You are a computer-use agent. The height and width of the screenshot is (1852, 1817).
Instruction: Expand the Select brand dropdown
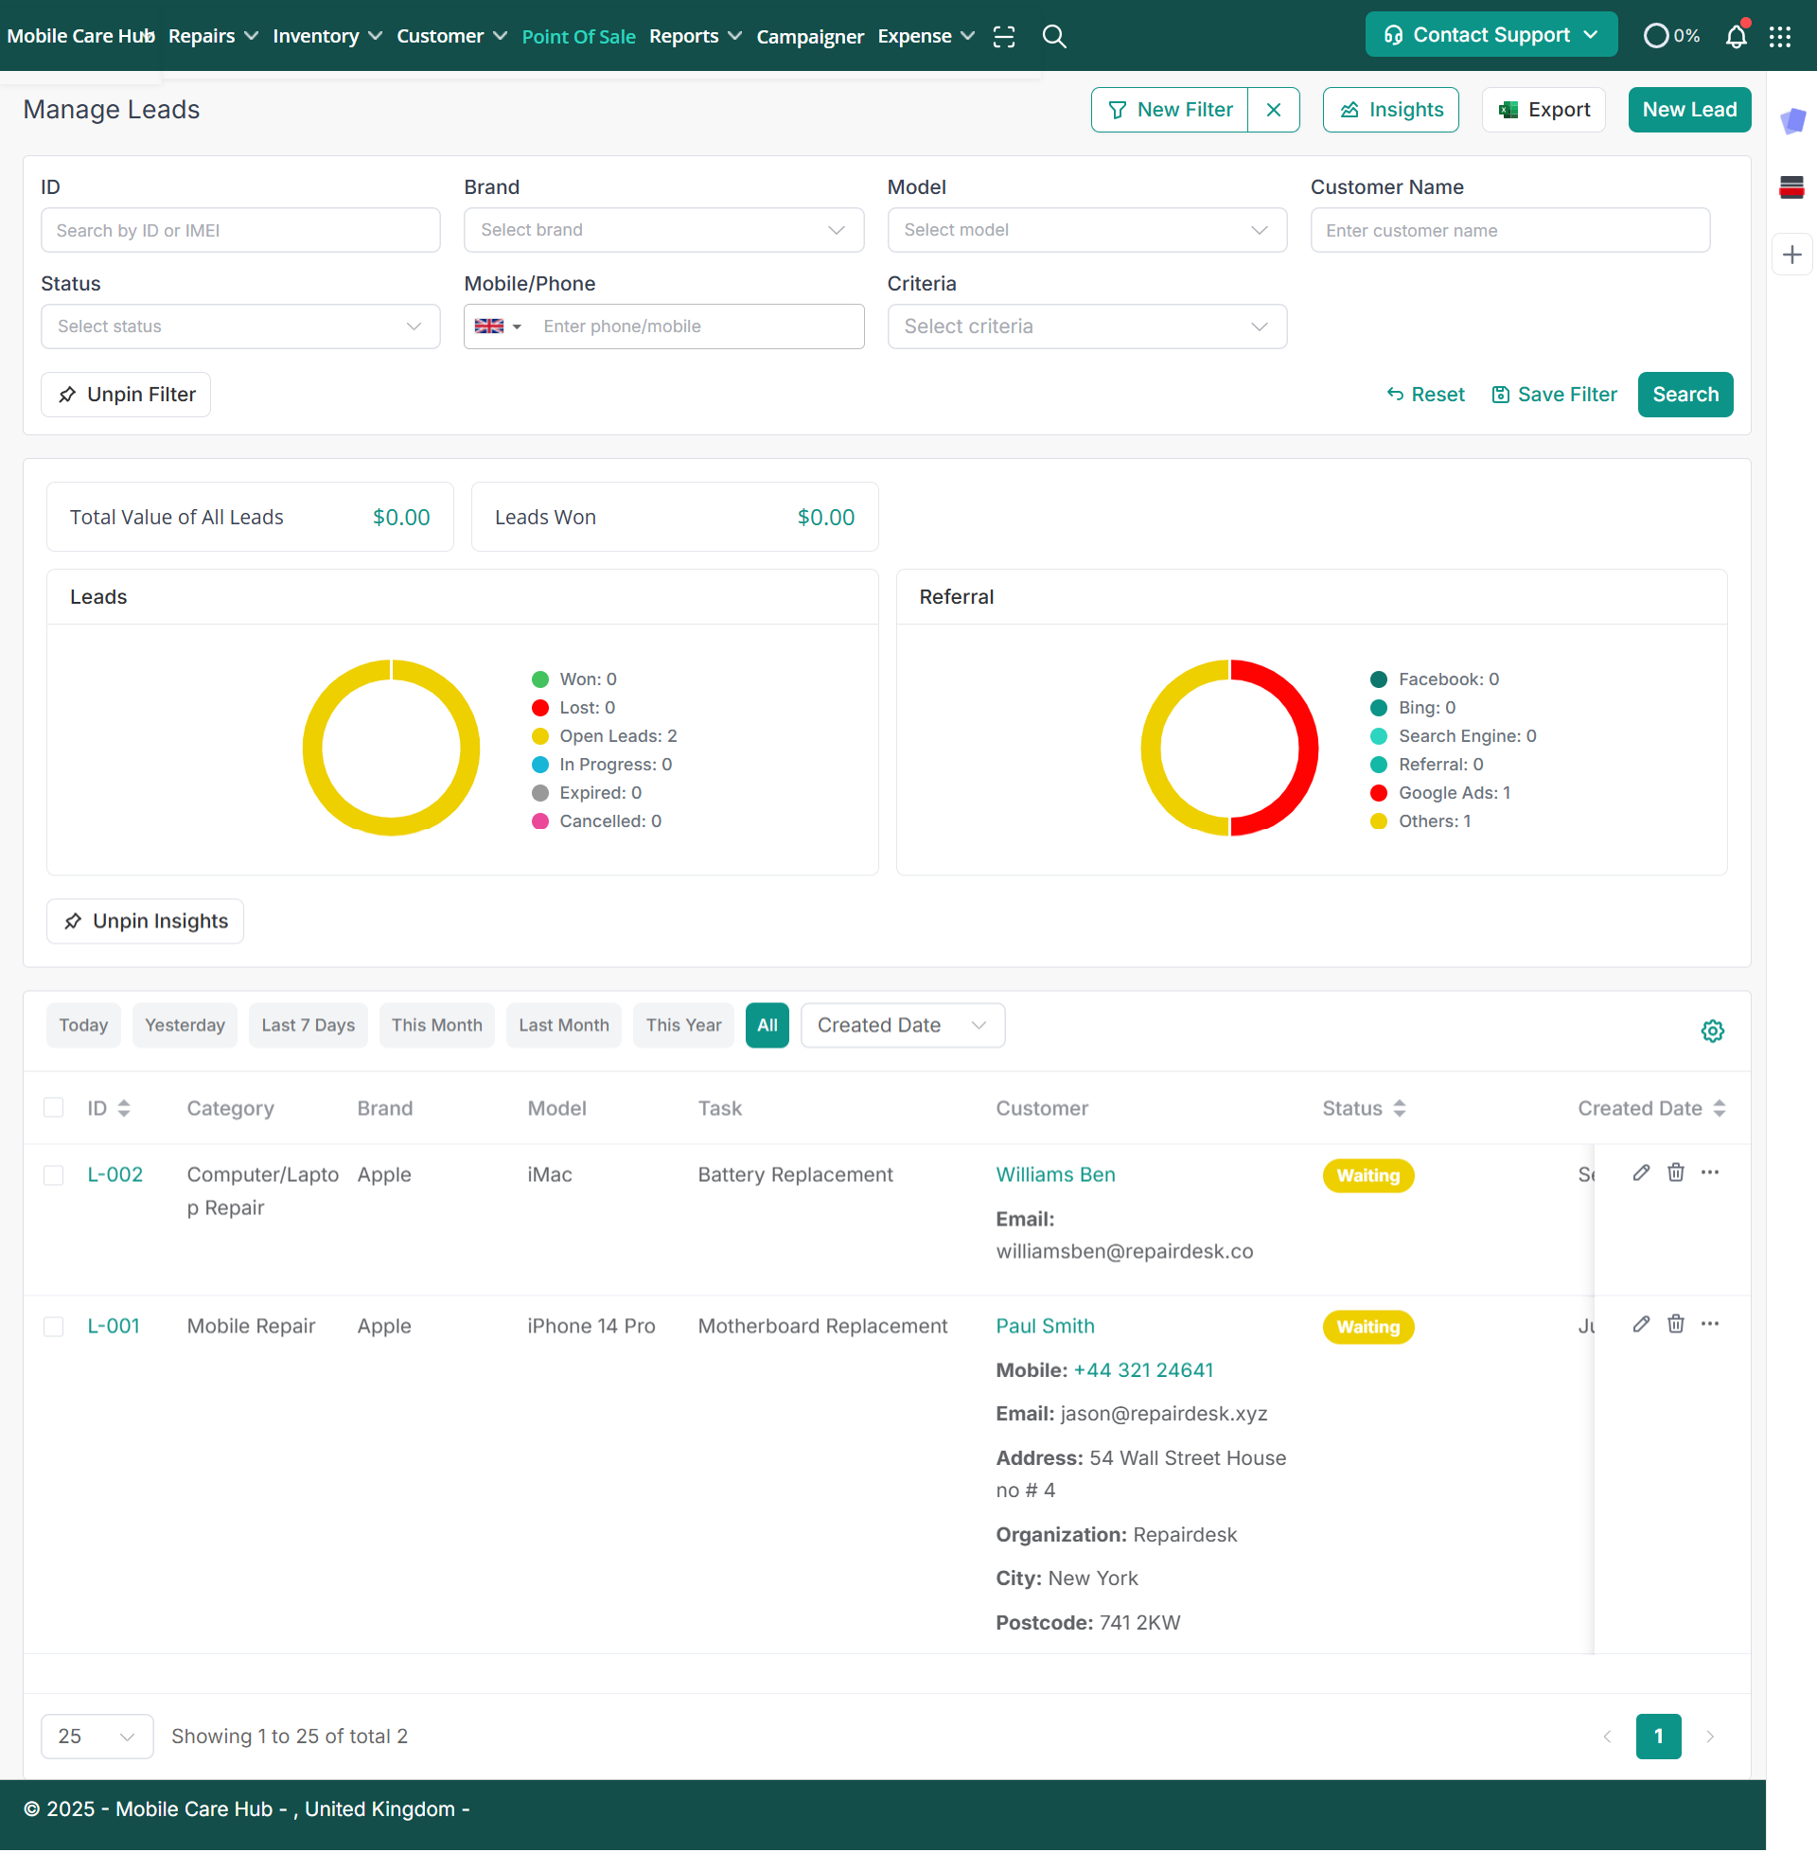pyautogui.click(x=663, y=230)
